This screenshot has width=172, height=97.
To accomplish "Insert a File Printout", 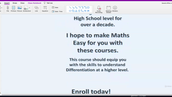I will pyautogui.click(x=13, y=9).
